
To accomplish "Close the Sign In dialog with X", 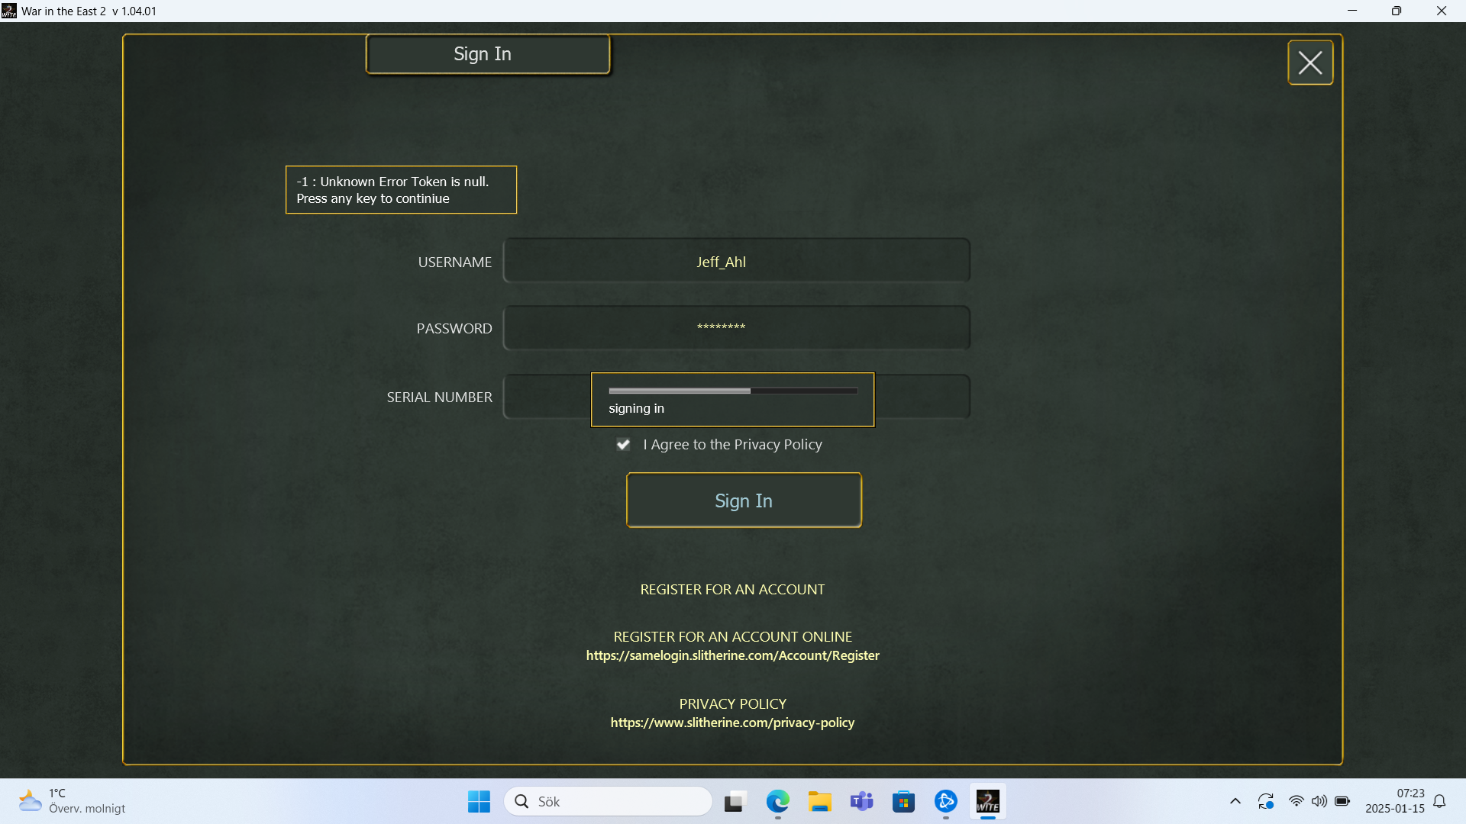I will coord(1310,63).
